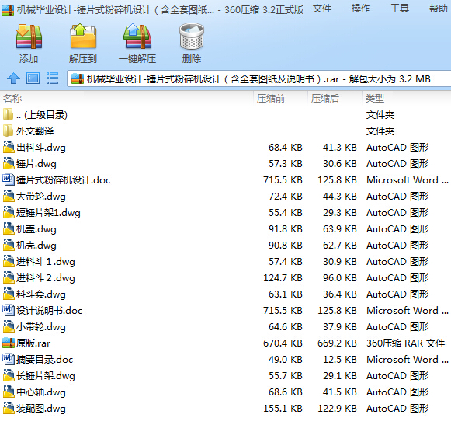Click the 124.7 KB size value
Viewport: 451px width, 425px height.
point(283,278)
